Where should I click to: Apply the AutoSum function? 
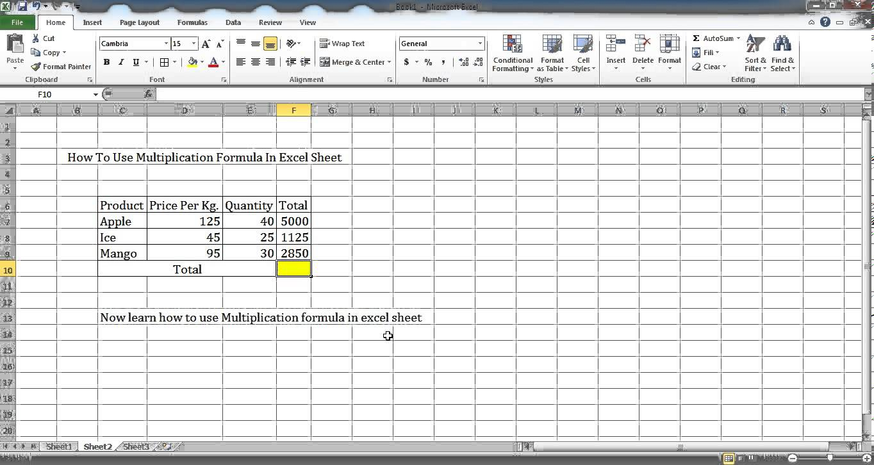point(713,38)
